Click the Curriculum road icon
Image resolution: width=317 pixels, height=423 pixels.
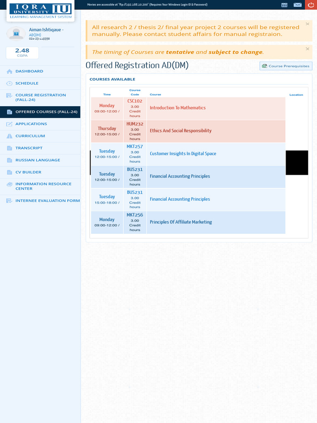(x=9, y=136)
